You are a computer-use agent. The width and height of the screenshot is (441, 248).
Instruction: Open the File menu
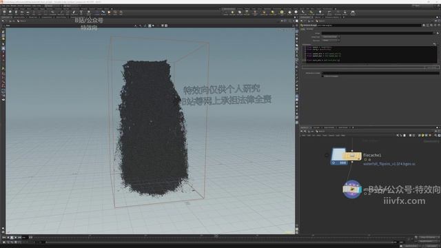(3, 6)
